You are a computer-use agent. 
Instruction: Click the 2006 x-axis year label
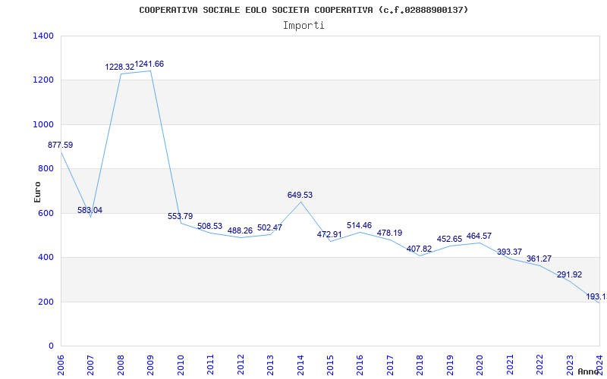click(x=61, y=362)
